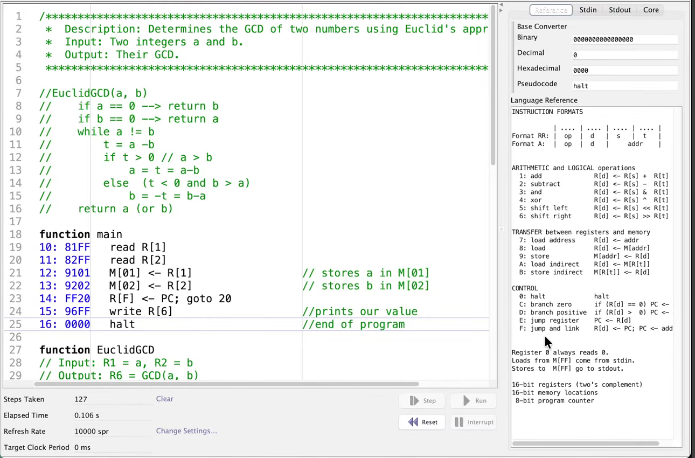Viewport: 695px width, 458px height.
Task: Click the 'INSTRUCTION FORMATS' heading
Action: 547,112
